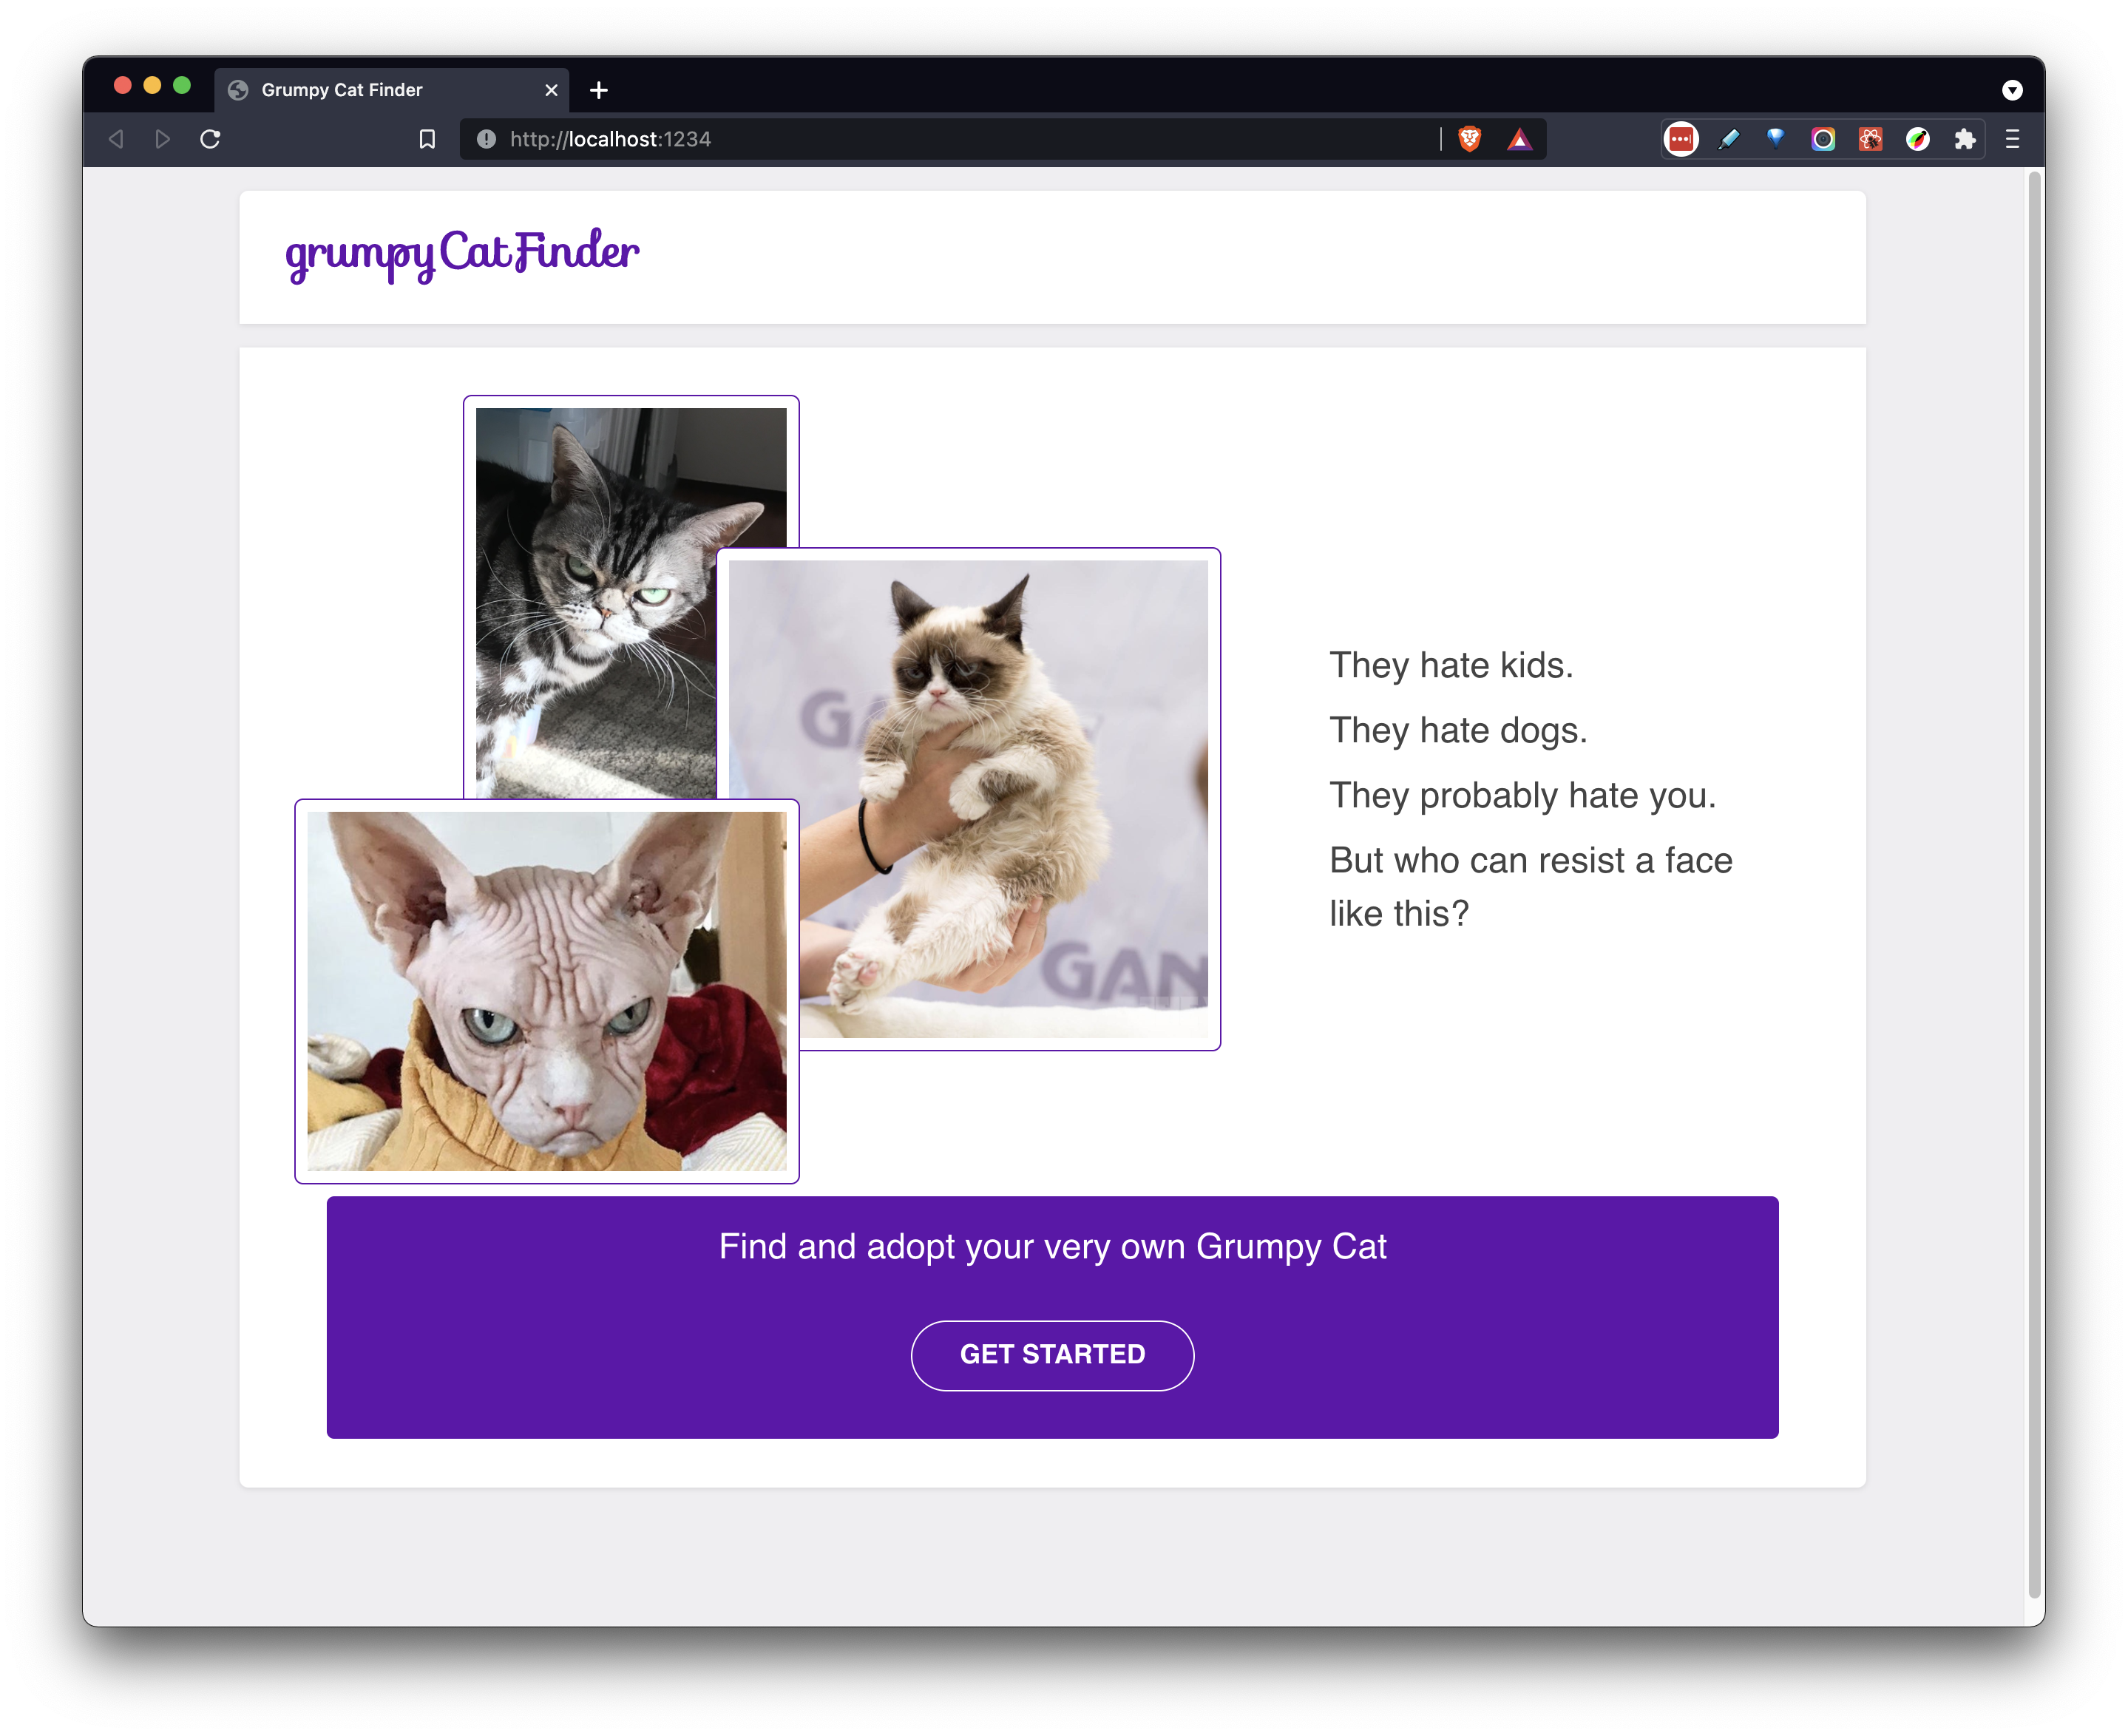The width and height of the screenshot is (2128, 1736).
Task: Click the grumpy Cat Finder logo
Action: [461, 253]
